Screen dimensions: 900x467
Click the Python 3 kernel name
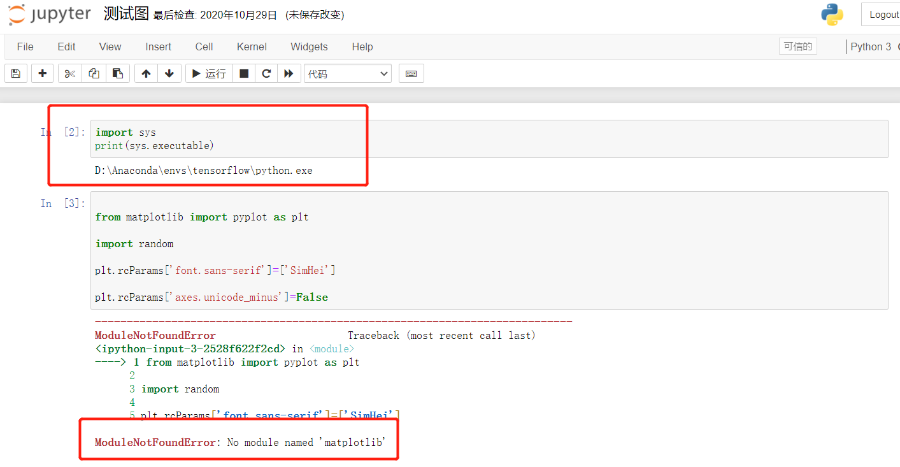tap(871, 47)
